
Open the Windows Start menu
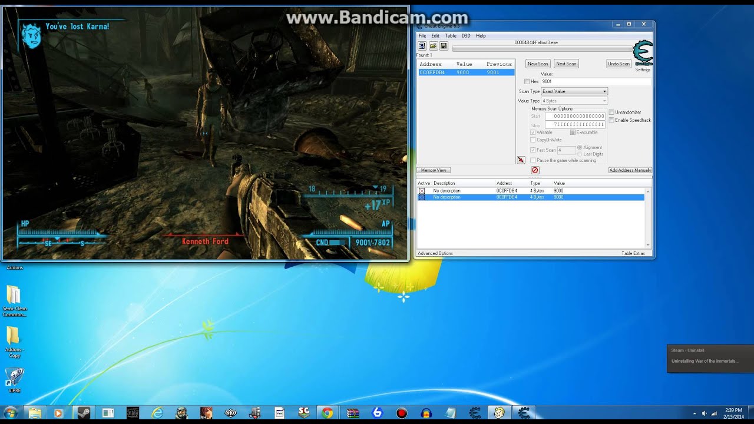pyautogui.click(x=11, y=413)
